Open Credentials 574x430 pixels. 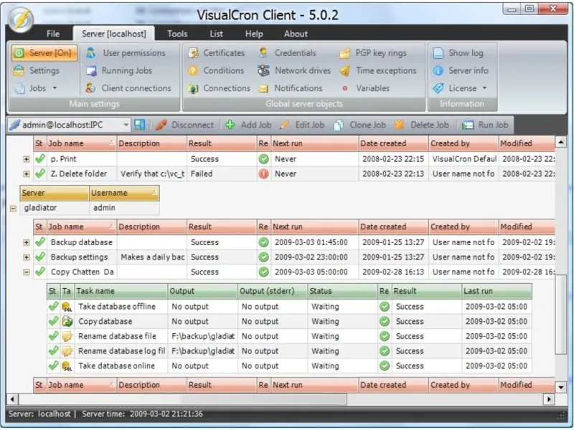click(x=288, y=53)
